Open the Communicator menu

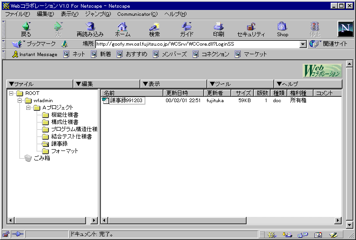(137, 14)
